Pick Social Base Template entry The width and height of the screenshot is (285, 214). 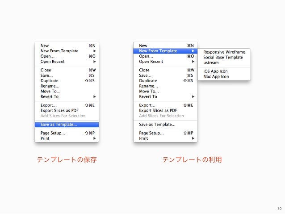click(224, 57)
